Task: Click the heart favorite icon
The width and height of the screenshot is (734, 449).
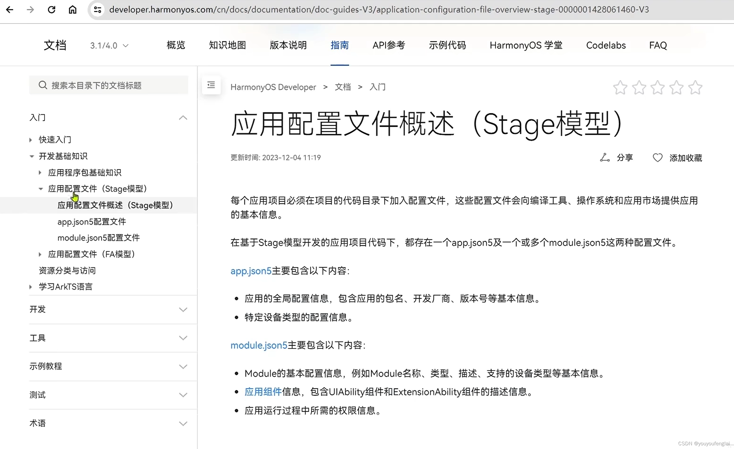Action: coord(658,158)
